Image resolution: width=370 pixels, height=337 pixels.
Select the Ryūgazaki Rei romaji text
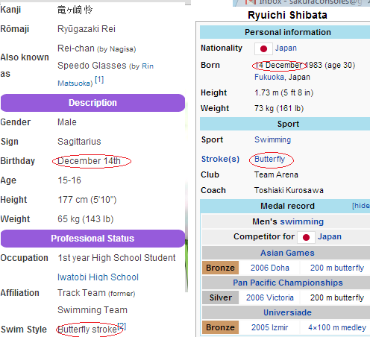pyautogui.click(x=87, y=29)
